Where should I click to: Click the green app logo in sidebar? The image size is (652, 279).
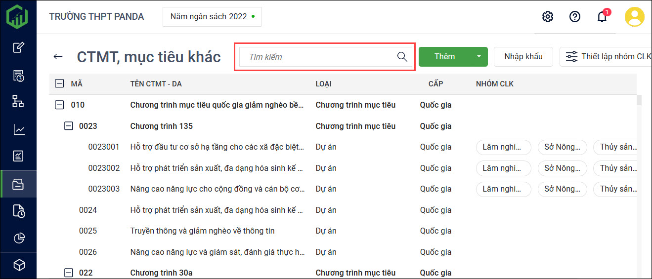coord(17,16)
